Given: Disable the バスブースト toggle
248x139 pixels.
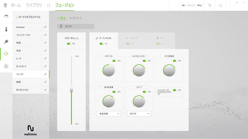Looking at the screenshot, I should tap(114, 61).
